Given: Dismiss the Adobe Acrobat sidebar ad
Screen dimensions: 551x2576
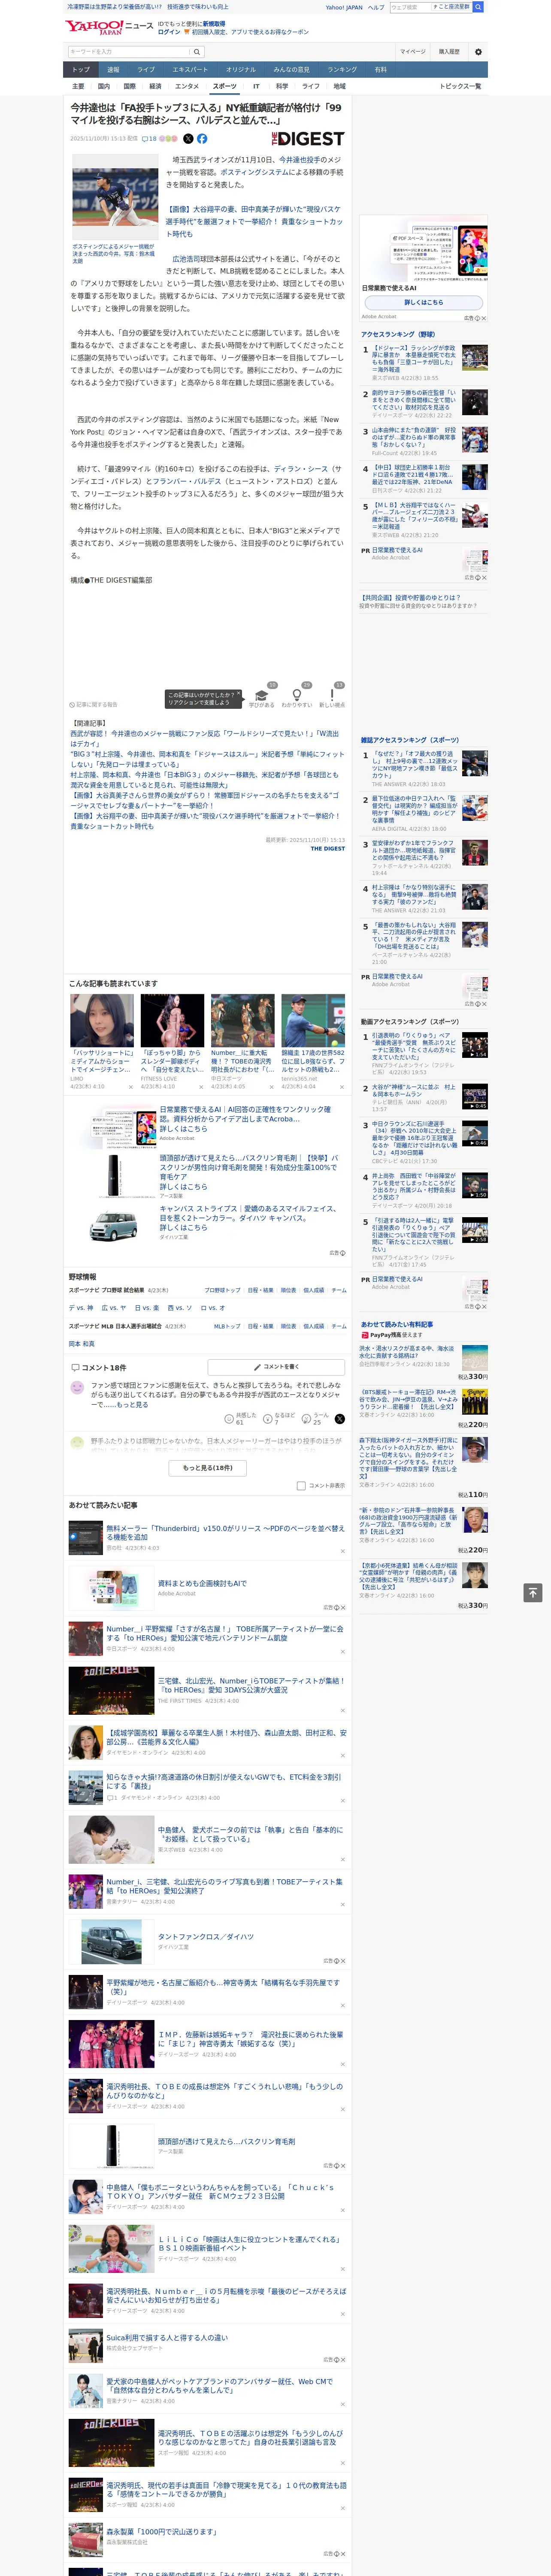Looking at the screenshot, I should coord(483,318).
